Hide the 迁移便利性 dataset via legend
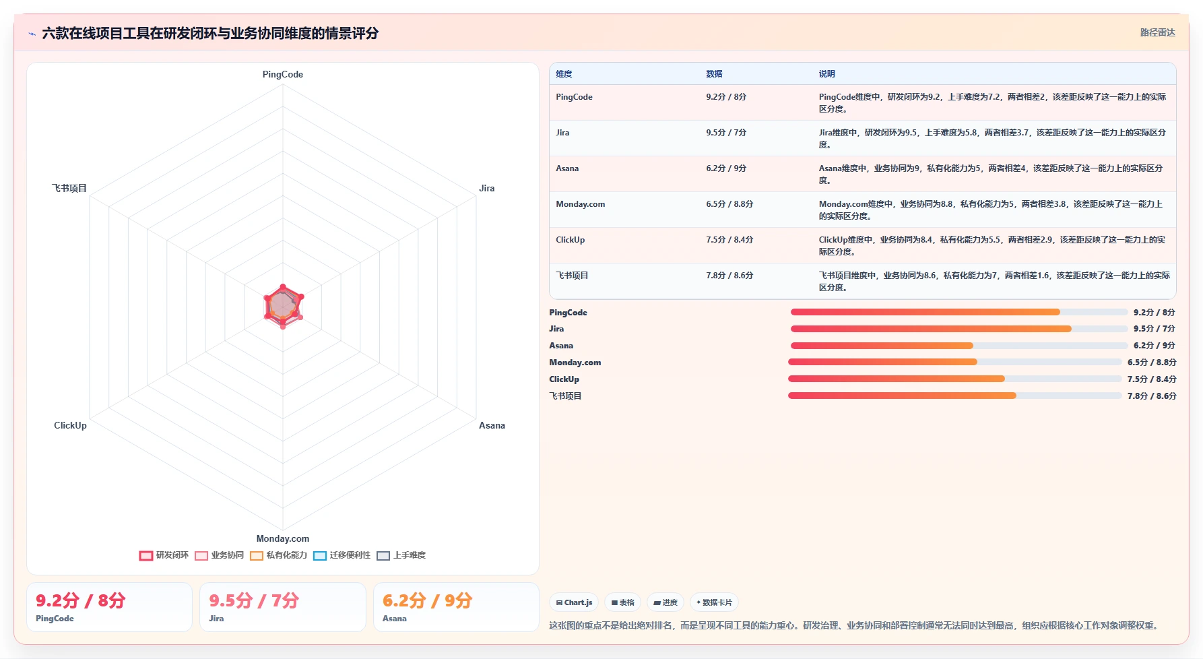The width and height of the screenshot is (1203, 659). (320, 556)
